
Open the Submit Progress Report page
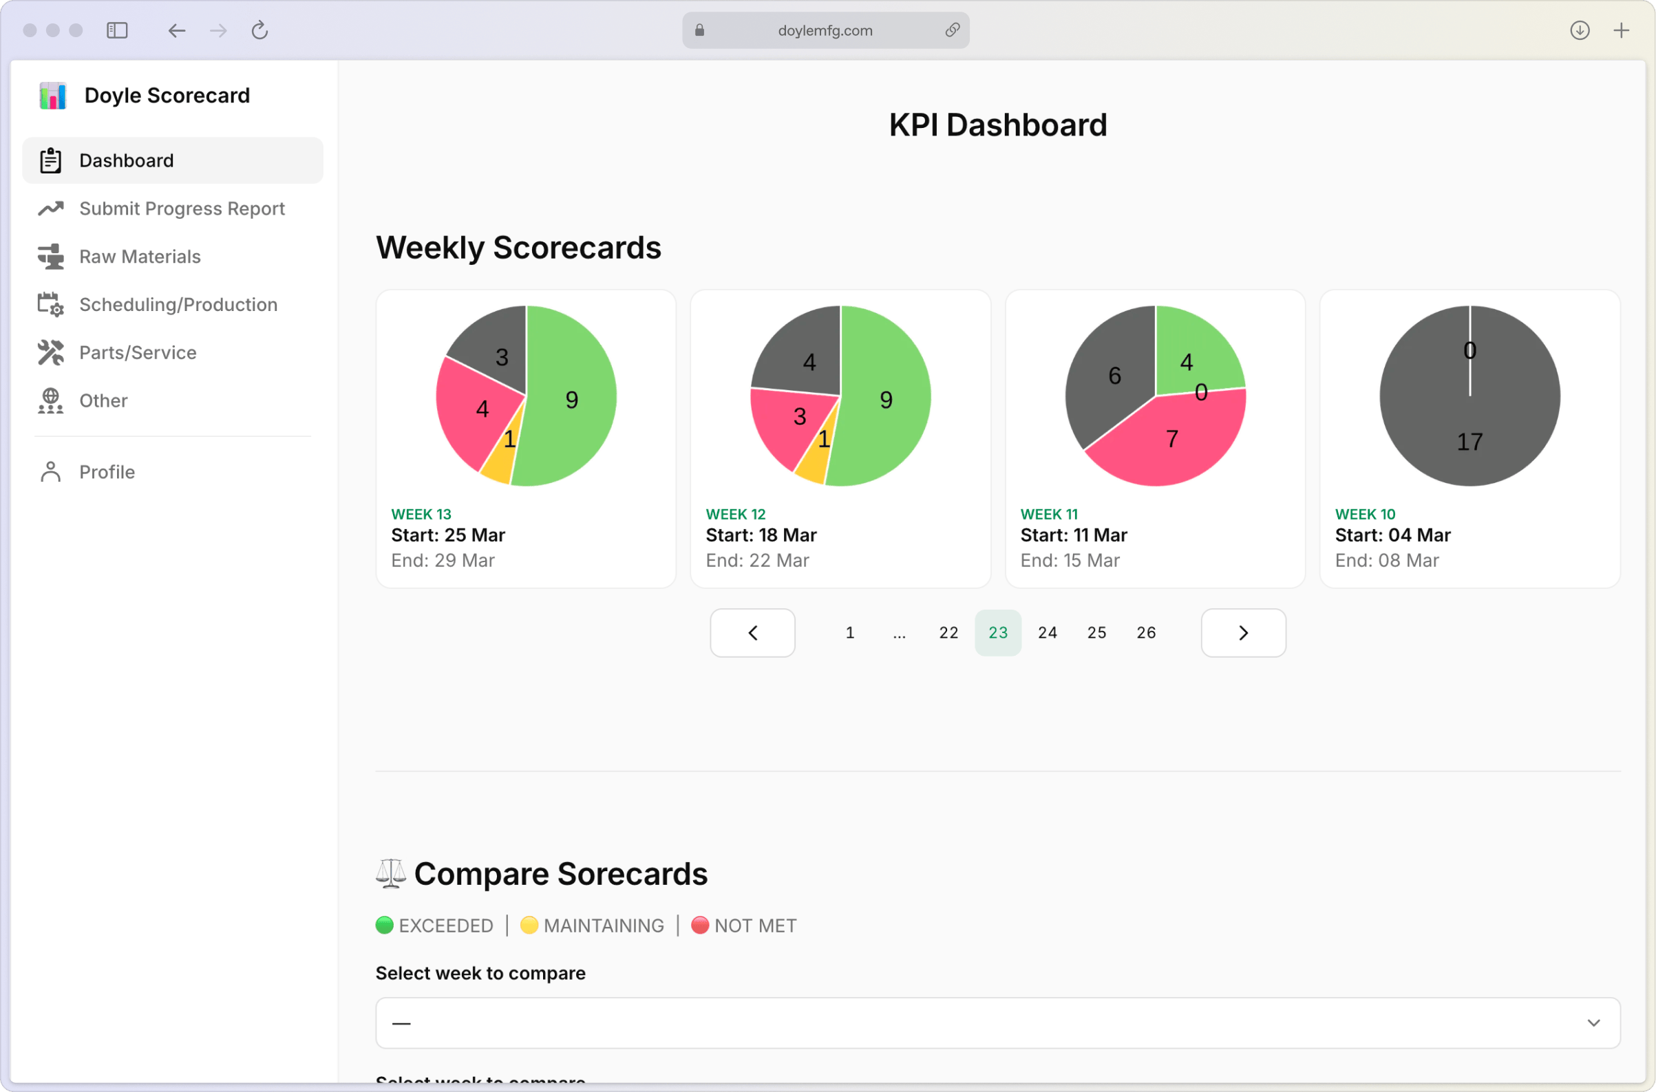tap(181, 209)
